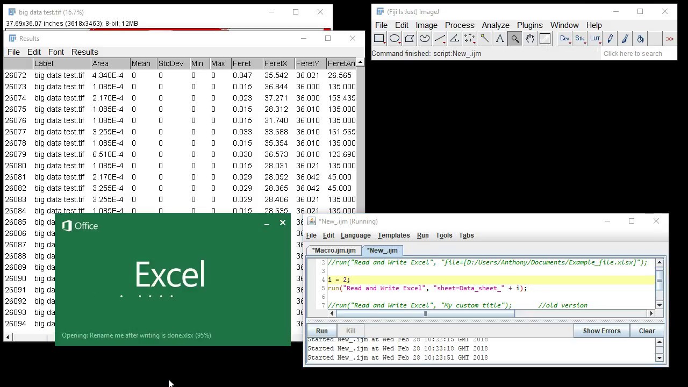Image resolution: width=688 pixels, height=387 pixels.
Task: Open the ImageJ Window menu
Action: pyautogui.click(x=564, y=25)
